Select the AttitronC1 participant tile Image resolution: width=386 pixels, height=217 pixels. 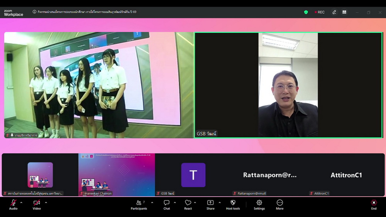coord(346,175)
